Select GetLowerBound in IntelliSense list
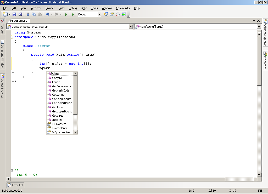This screenshot has height=194, width=268. (60, 103)
